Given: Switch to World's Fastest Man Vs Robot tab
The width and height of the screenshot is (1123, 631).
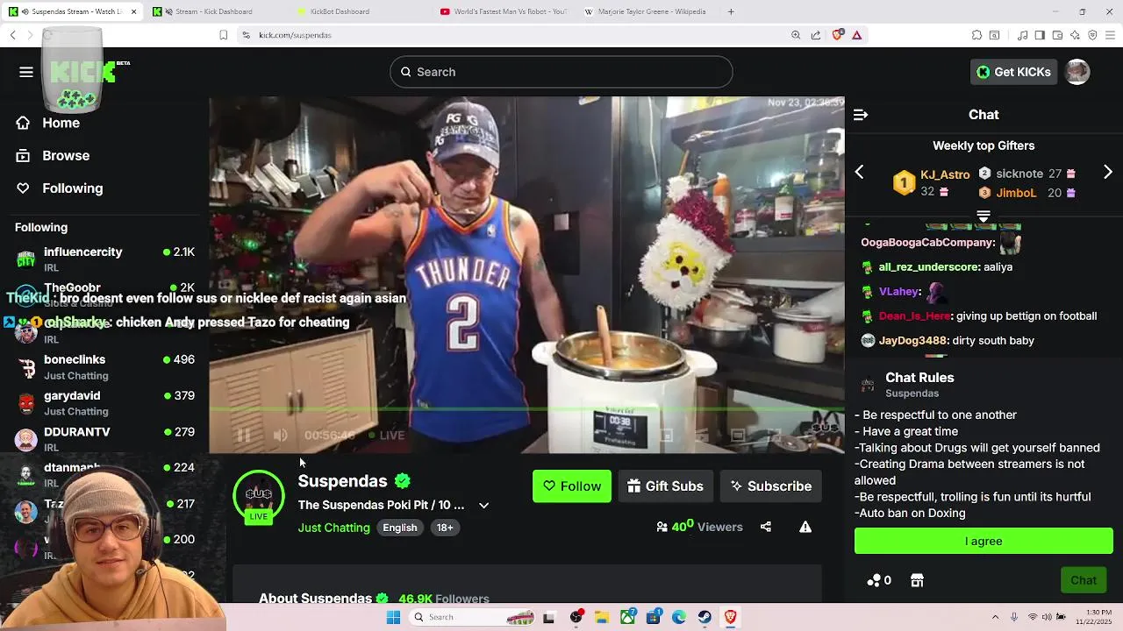Looking at the screenshot, I should coord(504,11).
